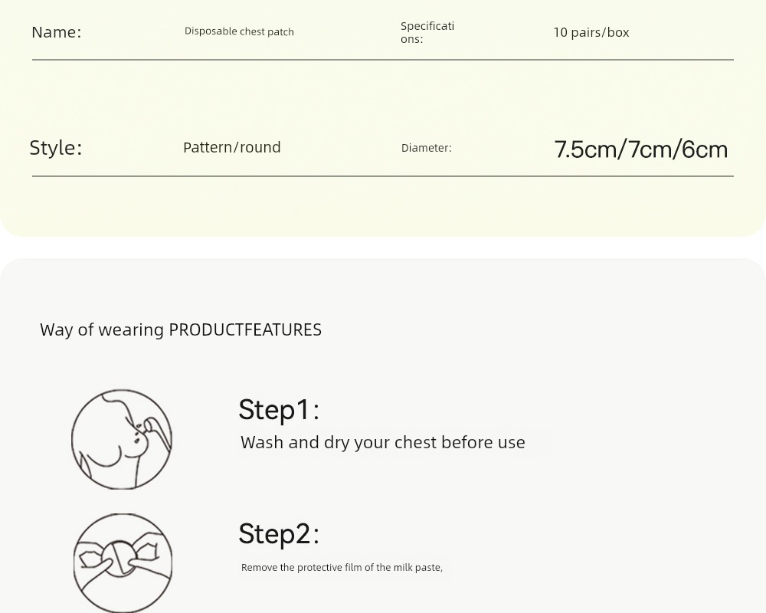Viewport: 766px width, 613px height.
Task: Click 'Remove the protective film of the milk paste' text
Action: 342,568
